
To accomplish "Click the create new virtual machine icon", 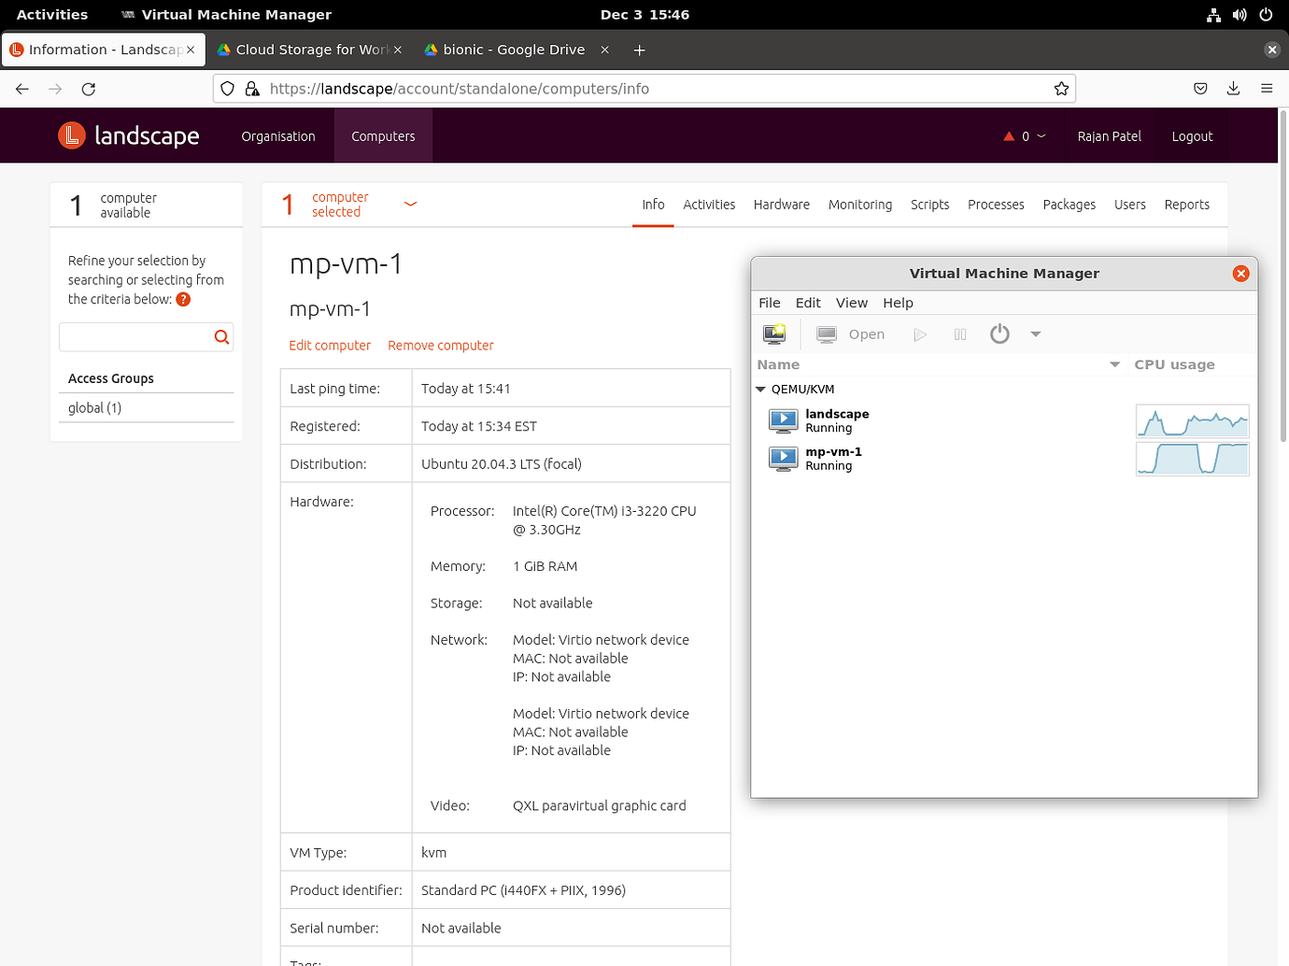I will pyautogui.click(x=774, y=334).
